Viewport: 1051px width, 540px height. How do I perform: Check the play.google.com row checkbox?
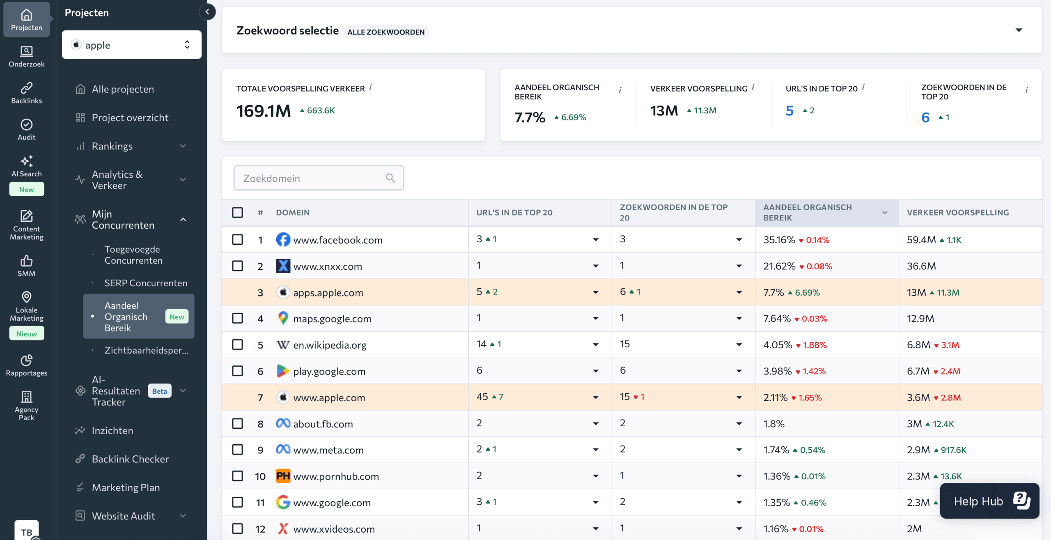point(237,371)
